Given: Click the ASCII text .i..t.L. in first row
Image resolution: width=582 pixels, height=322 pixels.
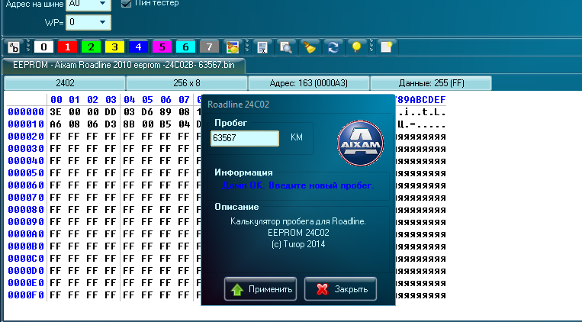Looking at the screenshot, I should coord(420,112).
